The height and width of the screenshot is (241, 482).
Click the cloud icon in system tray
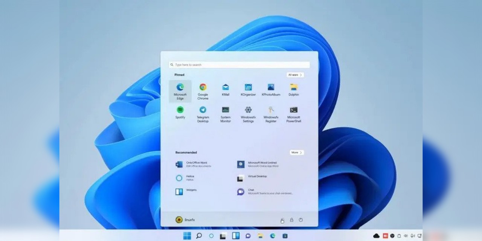[376, 236]
